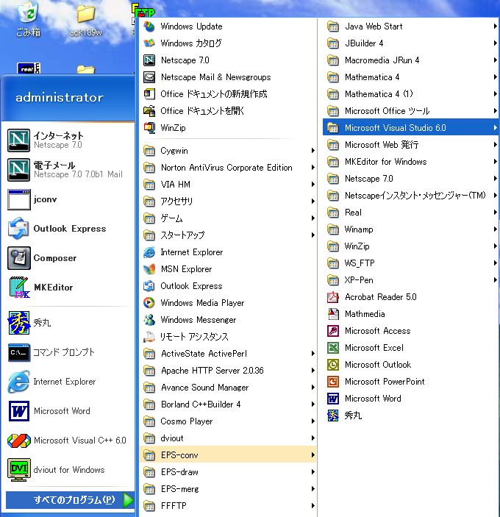The image size is (500, 517).
Task: Launch Netscape 7.0 Mail (電子メール) icon
Action: tap(19, 169)
